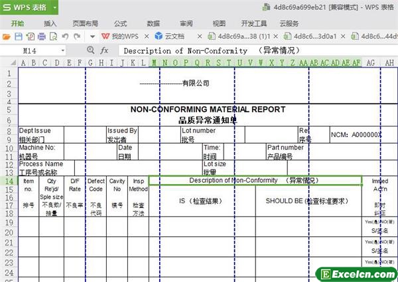Click the magnifier icon beside fx
The height and width of the screenshot is (282, 398).
[90, 50]
